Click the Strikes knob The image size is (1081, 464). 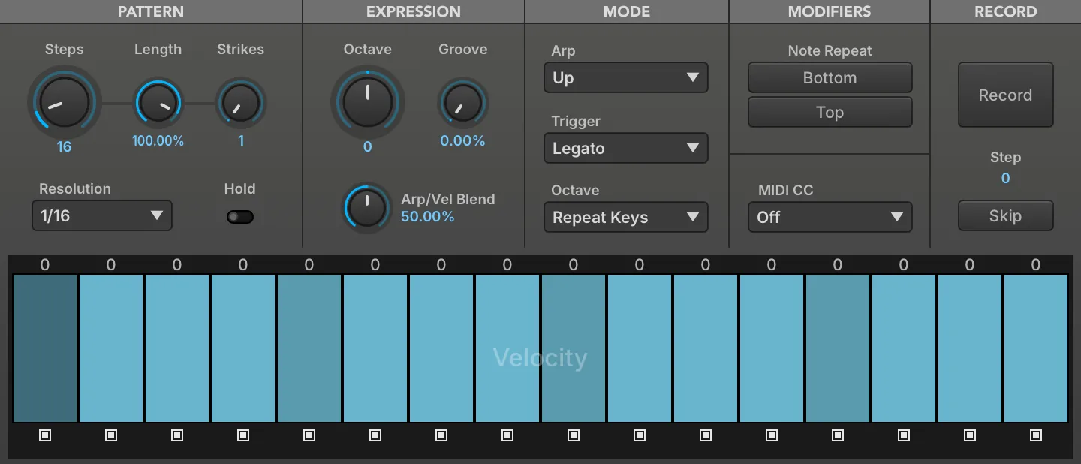coord(241,104)
